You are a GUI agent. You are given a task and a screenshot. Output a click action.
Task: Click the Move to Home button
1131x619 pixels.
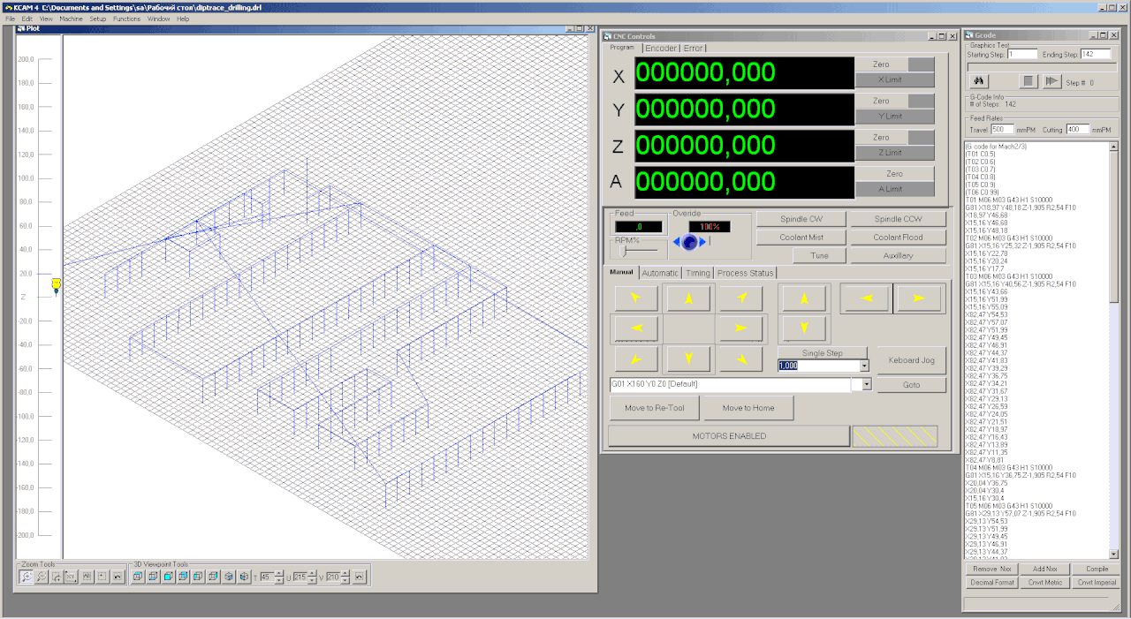[748, 408]
